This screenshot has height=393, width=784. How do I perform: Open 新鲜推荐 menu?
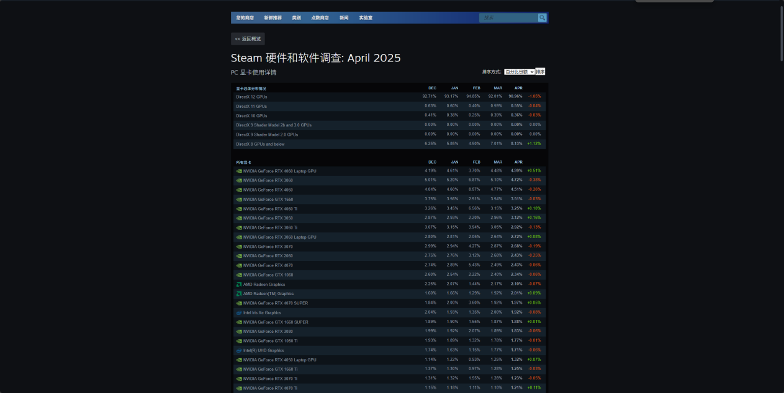click(x=273, y=17)
